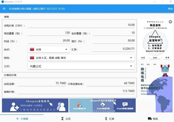Edit the 提价 (%) field showing 30.00

(x=114, y=41)
